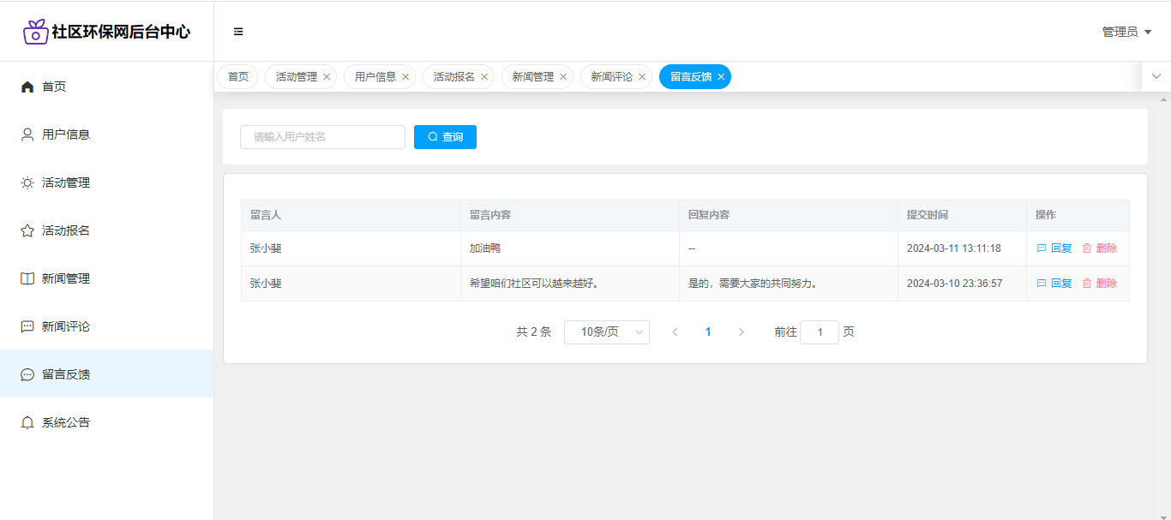The image size is (1171, 520).
Task: Go to 活动管理 in the sidebar
Action: coord(65,182)
